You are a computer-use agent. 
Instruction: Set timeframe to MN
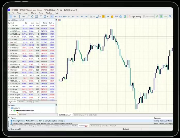pyautogui.click(x=86, y=17)
